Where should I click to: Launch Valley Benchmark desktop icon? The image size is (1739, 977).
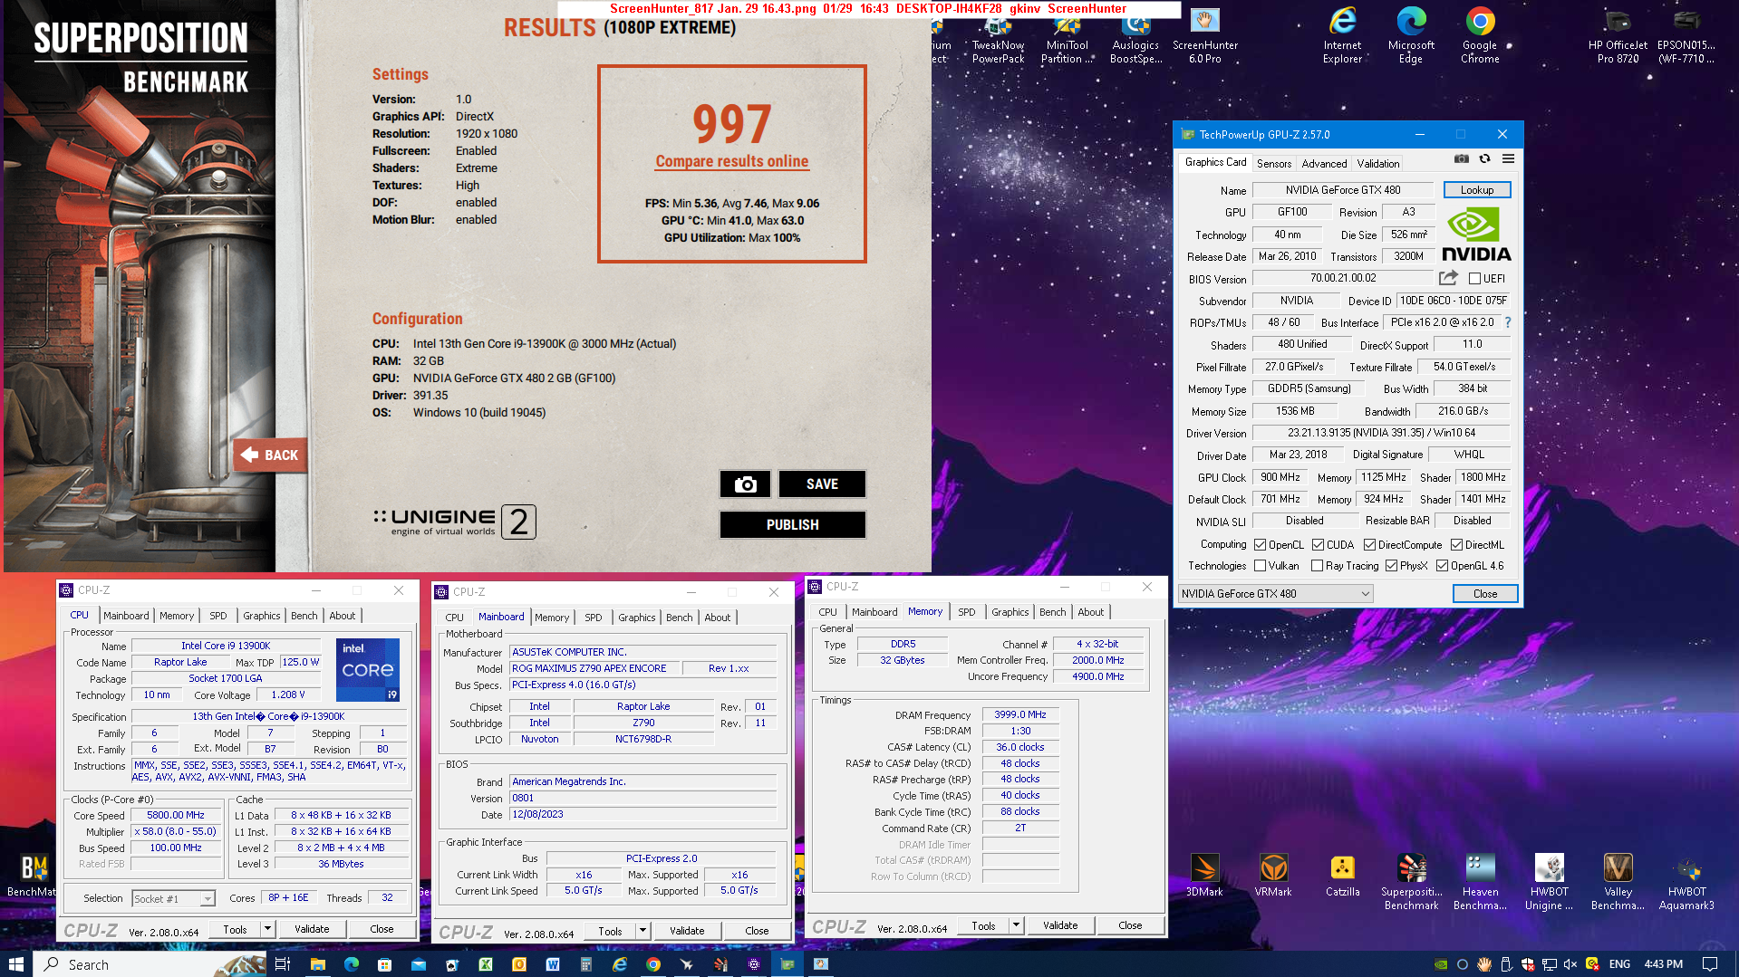pyautogui.click(x=1618, y=882)
